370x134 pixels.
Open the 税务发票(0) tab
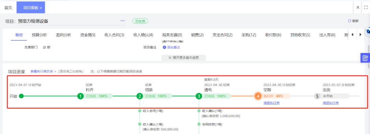[172, 35]
